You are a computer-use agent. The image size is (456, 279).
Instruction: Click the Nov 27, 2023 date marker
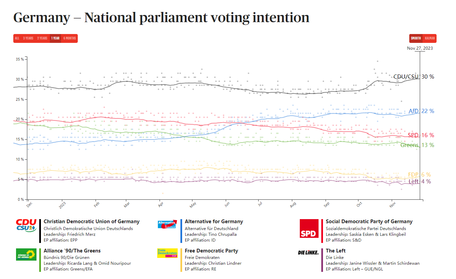pyautogui.click(x=420, y=48)
